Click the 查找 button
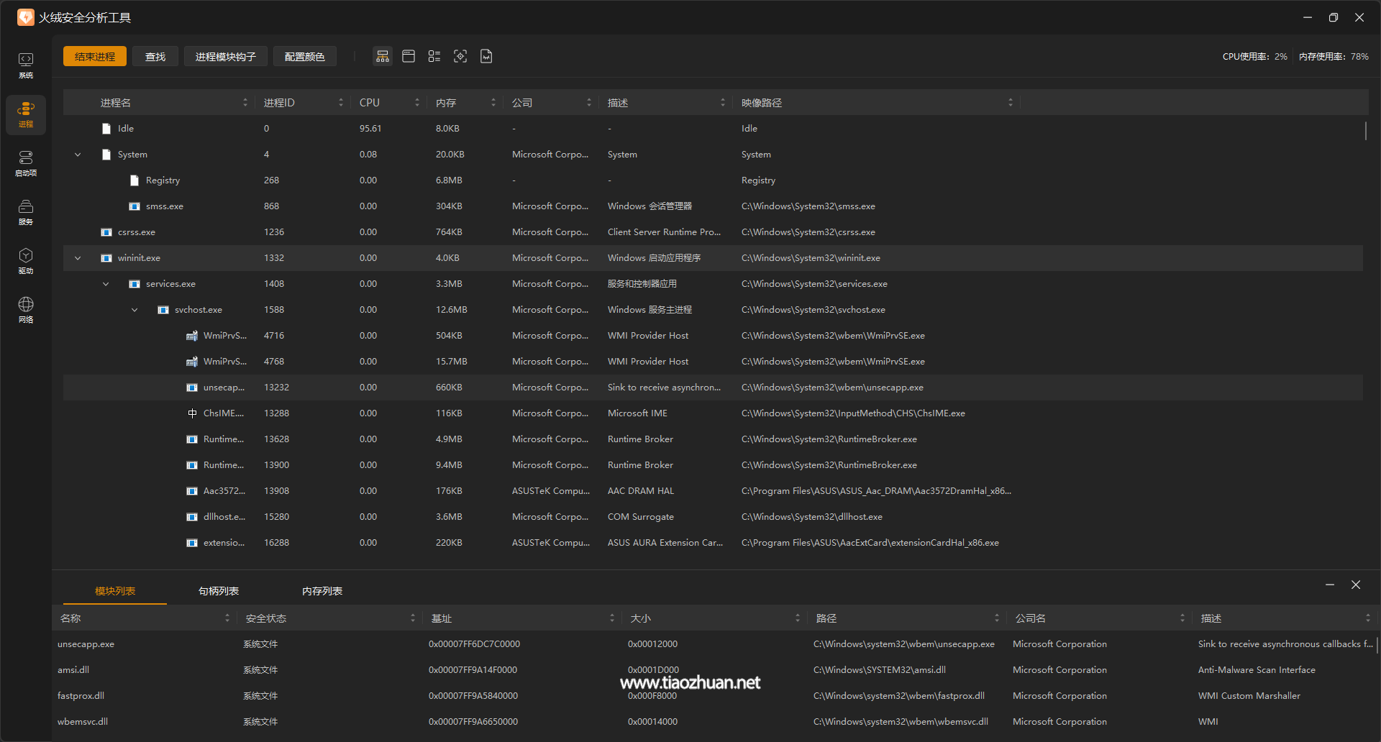Image resolution: width=1381 pixels, height=742 pixels. [155, 56]
